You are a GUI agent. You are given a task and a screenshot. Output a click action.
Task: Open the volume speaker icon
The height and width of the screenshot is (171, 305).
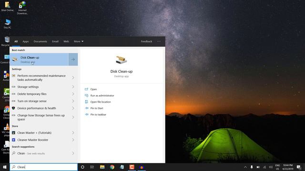point(271,167)
